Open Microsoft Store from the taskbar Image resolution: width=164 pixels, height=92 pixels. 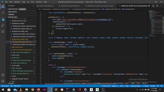pyautogui.click(x=9, y=90)
